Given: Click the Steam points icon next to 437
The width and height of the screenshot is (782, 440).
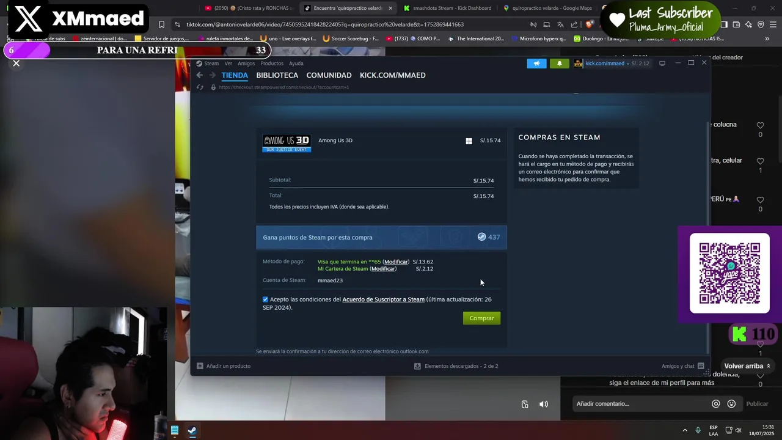Looking at the screenshot, I should (481, 237).
